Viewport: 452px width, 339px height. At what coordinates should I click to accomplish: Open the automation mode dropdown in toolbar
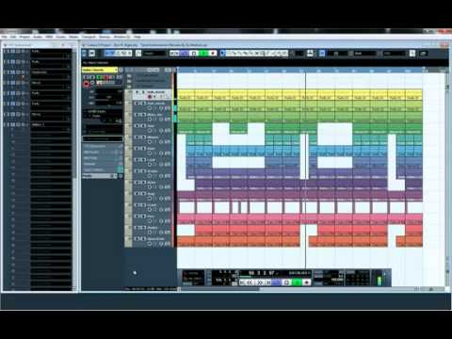click(x=154, y=54)
